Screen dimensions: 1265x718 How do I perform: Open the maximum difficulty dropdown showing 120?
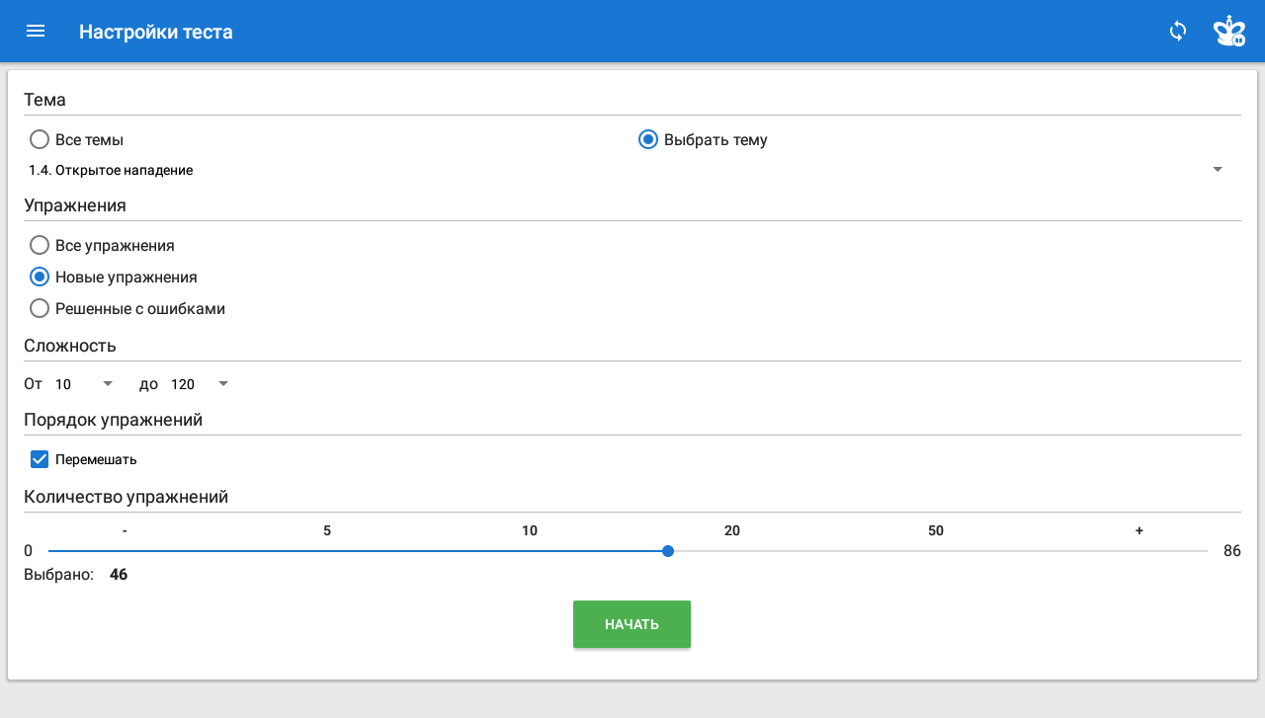(x=200, y=384)
